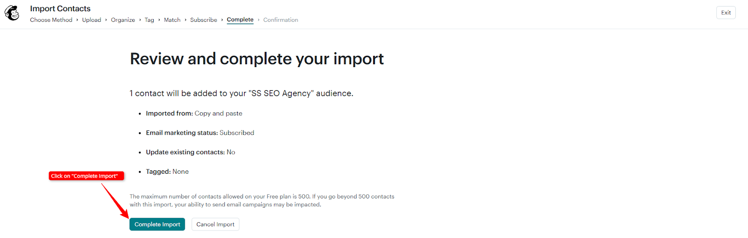Select the Subscribe step

203,20
